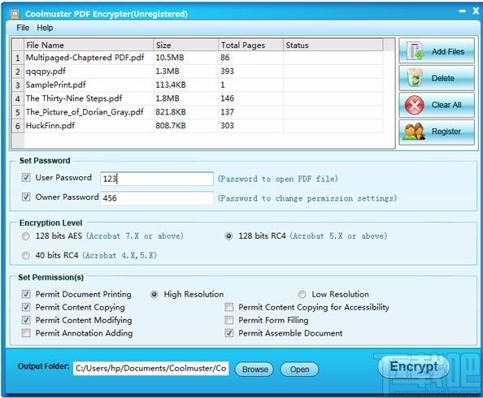Click row number 6 header
The height and width of the screenshot is (398, 483).
[x=18, y=126]
